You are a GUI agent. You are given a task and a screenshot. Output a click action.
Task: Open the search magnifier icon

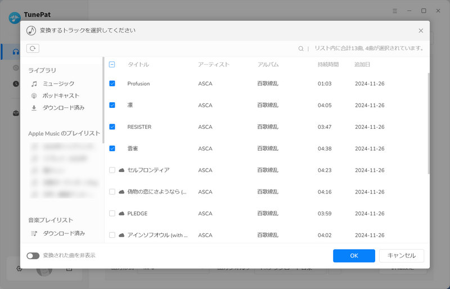(301, 48)
